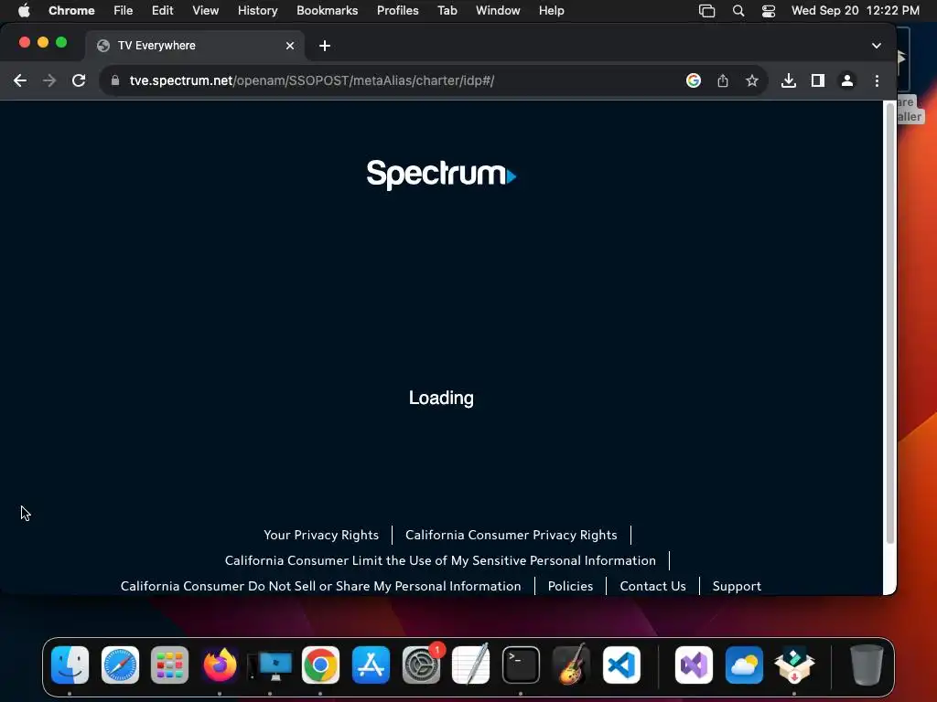Open App Store from the Dock
This screenshot has width=937, height=702.
[371, 665]
